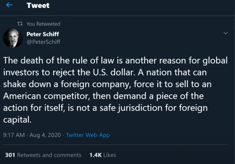Click the You Retweeted label
The height and width of the screenshot is (164, 235).
[43, 24]
